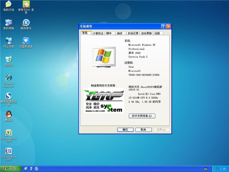Click the show desktop quick launch icon
The height and width of the screenshot is (172, 229).
click(31, 169)
